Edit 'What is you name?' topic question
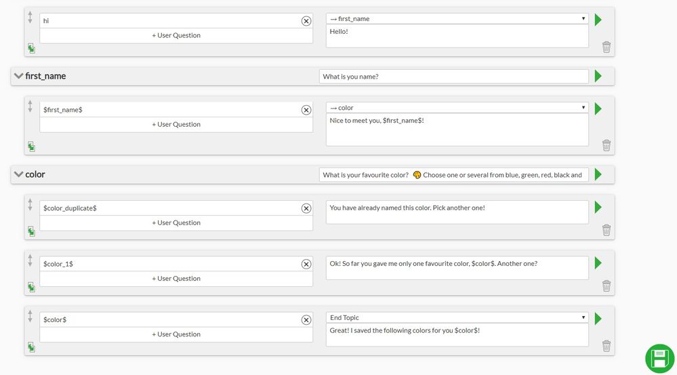Screen dimensions: 677x375 (x=454, y=77)
